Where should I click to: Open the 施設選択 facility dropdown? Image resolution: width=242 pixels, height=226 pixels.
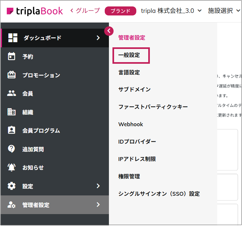224,11
